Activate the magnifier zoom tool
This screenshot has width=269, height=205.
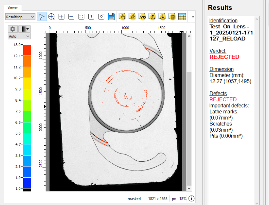[x=51, y=17]
